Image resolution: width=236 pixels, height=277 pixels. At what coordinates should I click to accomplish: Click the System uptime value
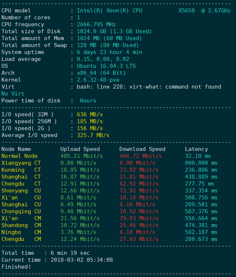click(x=109, y=52)
